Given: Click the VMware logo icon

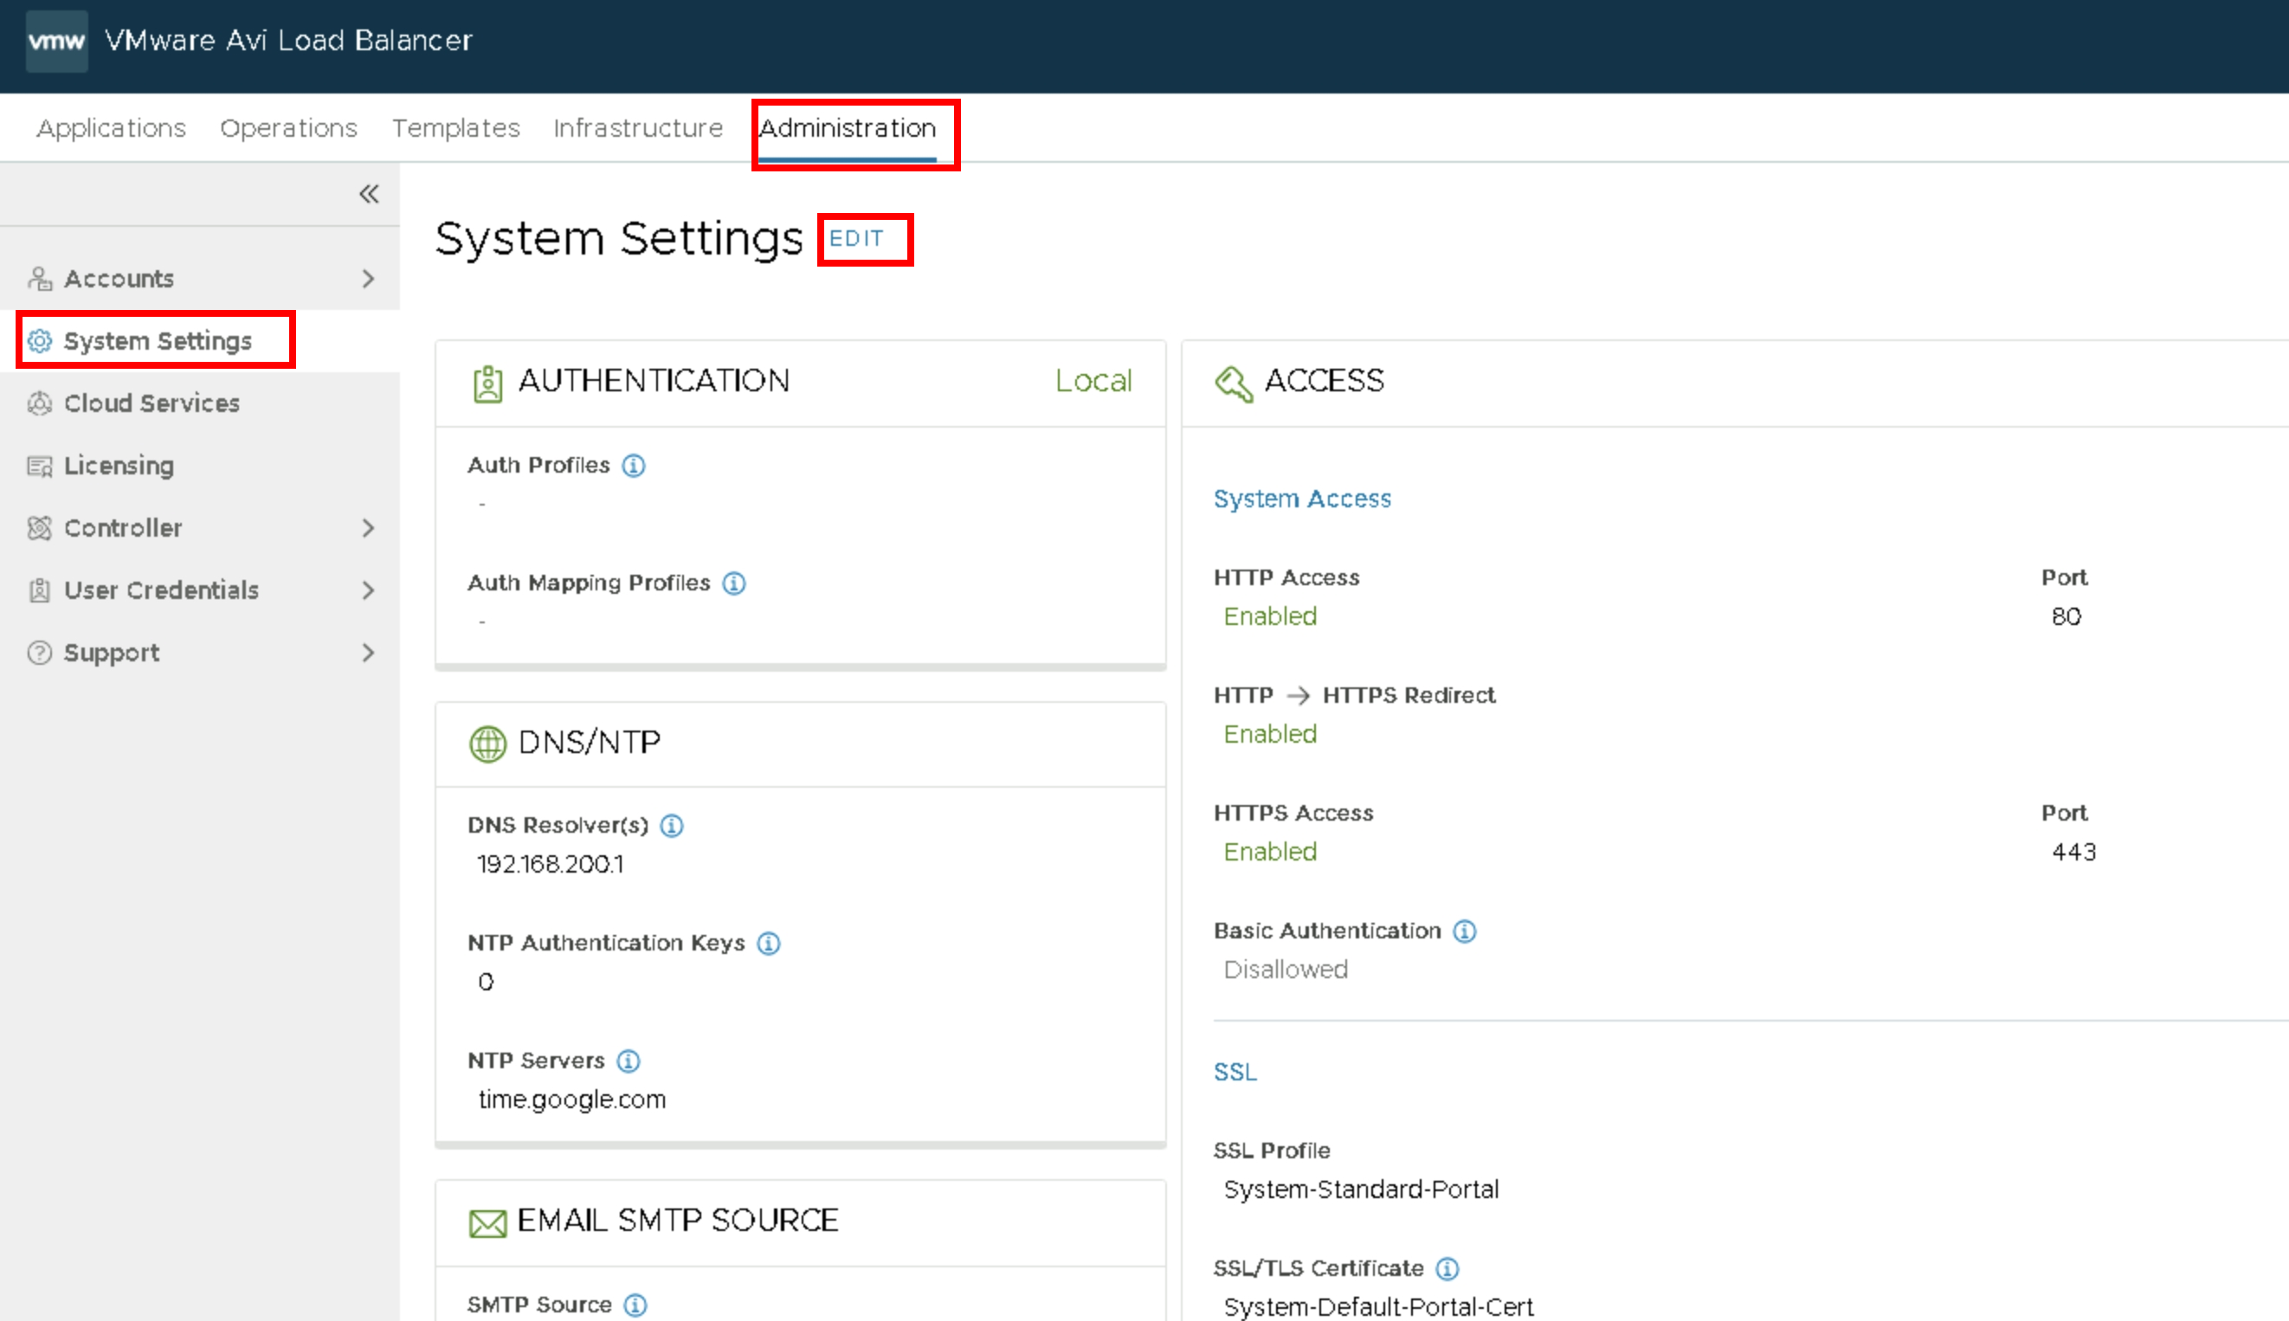Looking at the screenshot, I should 56,41.
